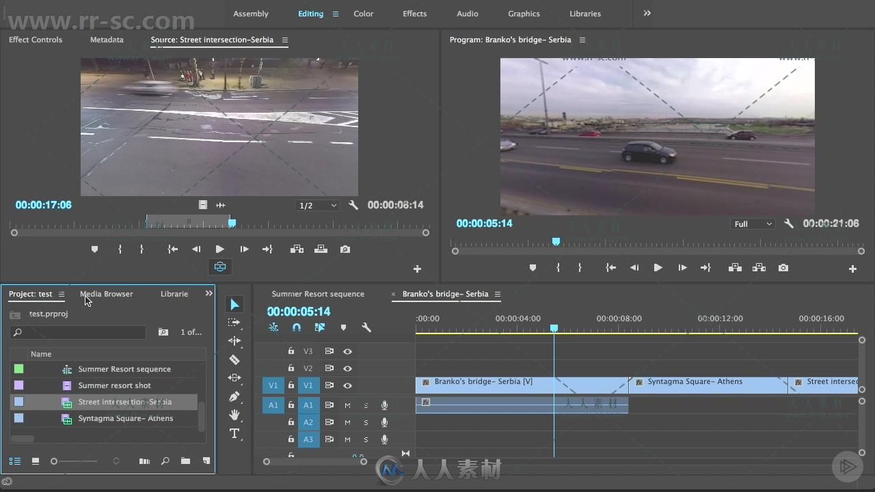This screenshot has width=875, height=492.
Task: Mark In point in Source monitor
Action: [x=120, y=249]
